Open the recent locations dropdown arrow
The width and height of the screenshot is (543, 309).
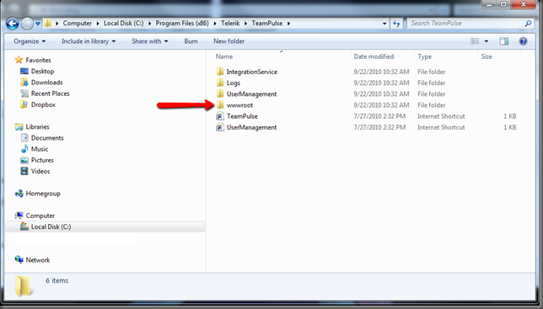[x=38, y=24]
